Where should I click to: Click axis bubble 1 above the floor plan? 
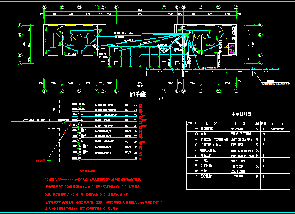coord(44,7)
